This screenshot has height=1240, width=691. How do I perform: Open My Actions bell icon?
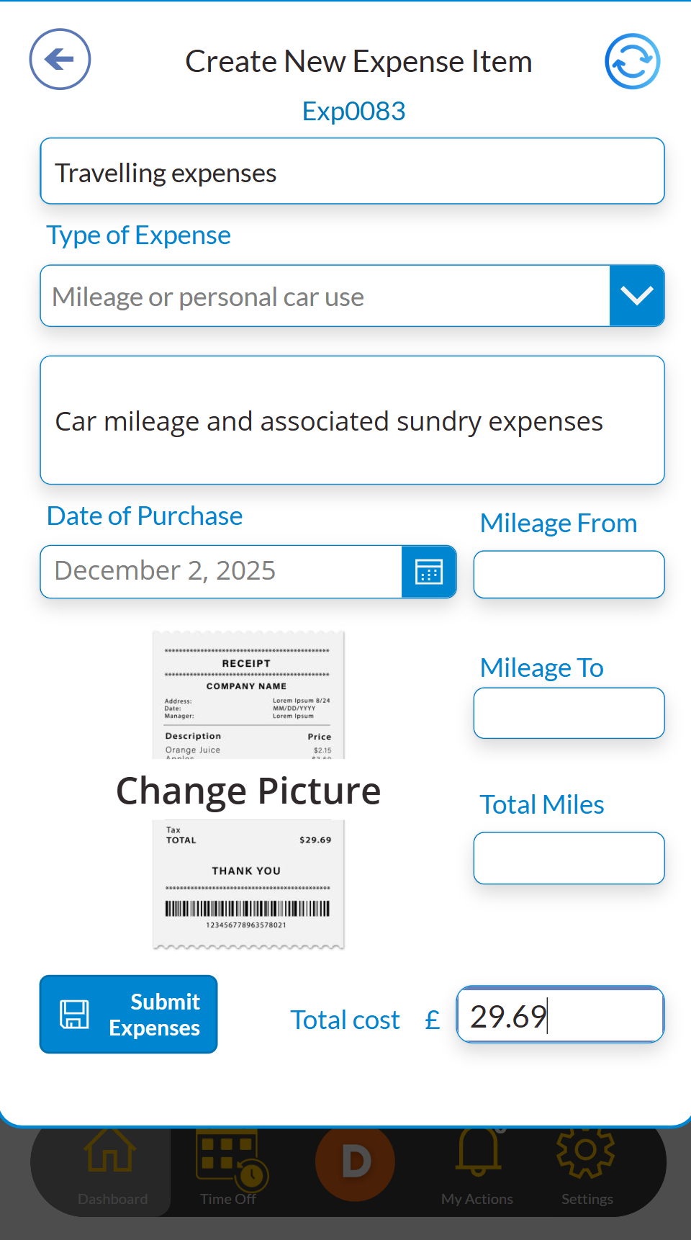(x=478, y=1149)
